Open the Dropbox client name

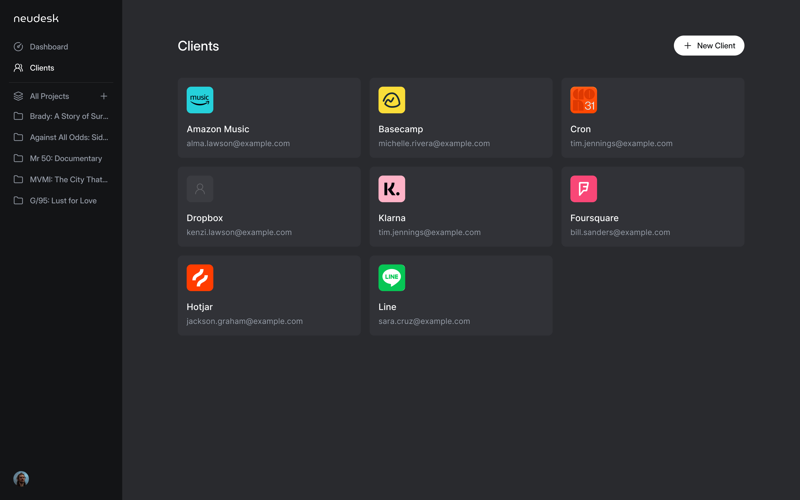(205, 218)
